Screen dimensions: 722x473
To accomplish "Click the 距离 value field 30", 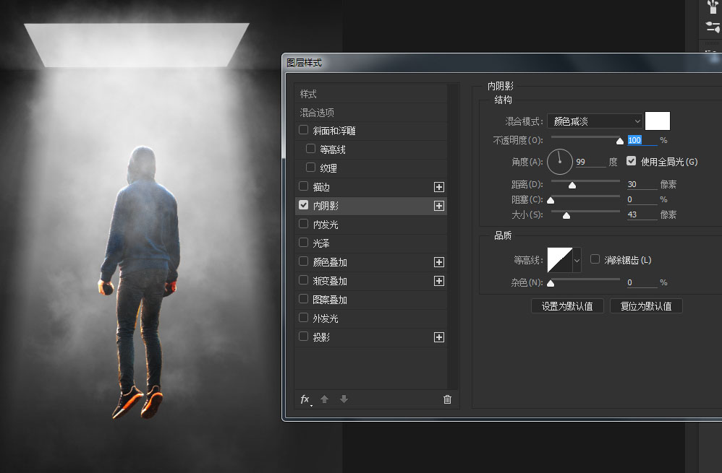I will point(642,184).
